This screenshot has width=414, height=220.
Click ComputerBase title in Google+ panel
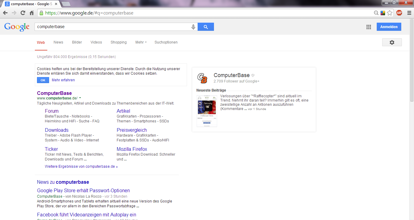point(232,75)
